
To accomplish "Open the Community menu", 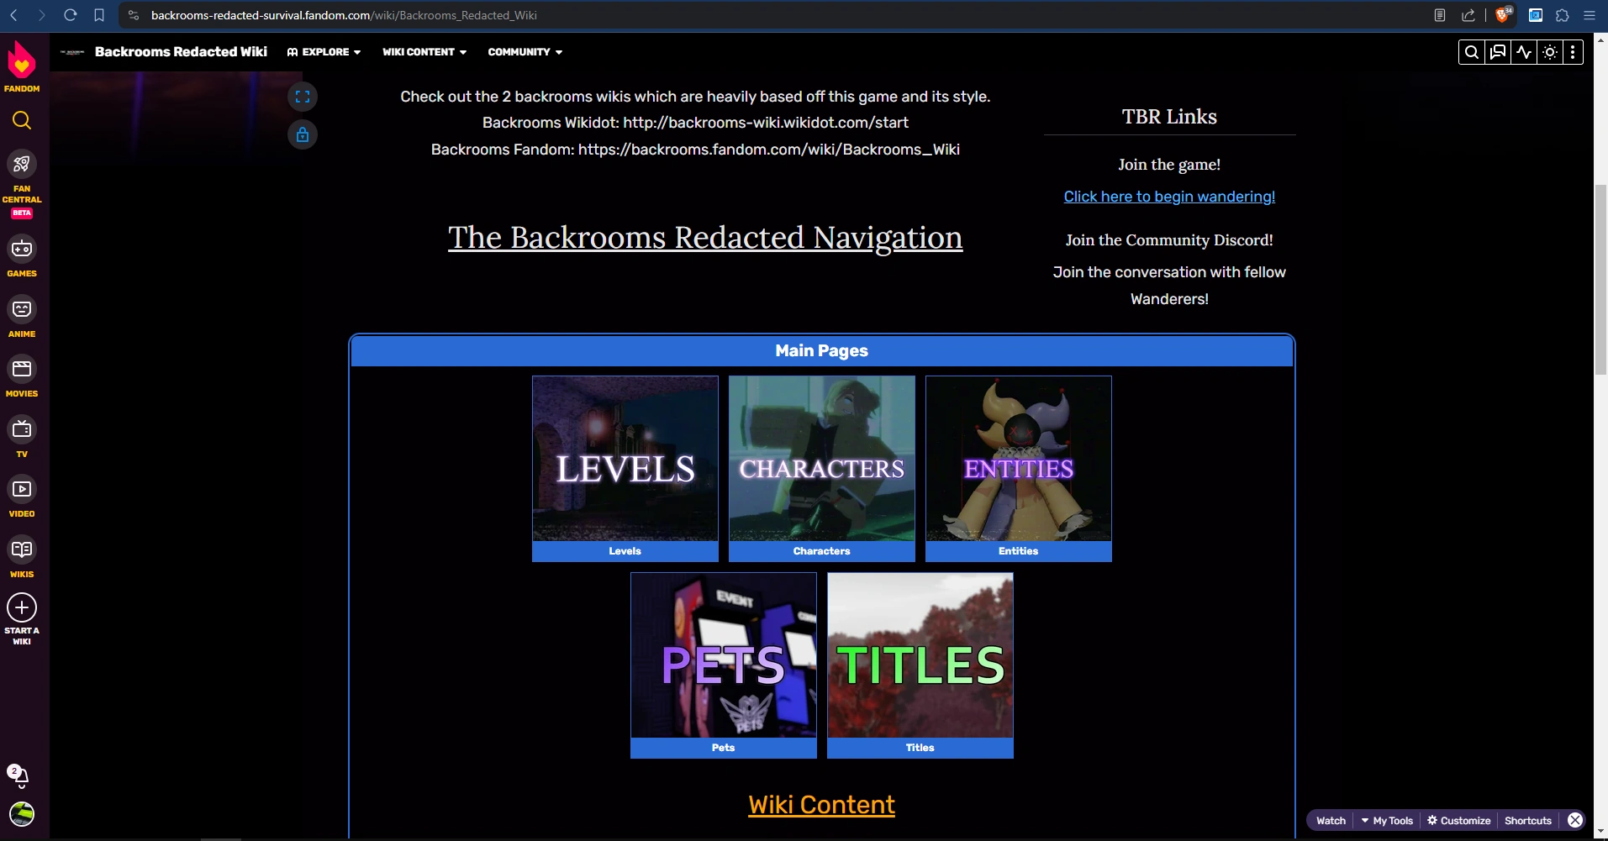I will (x=524, y=51).
